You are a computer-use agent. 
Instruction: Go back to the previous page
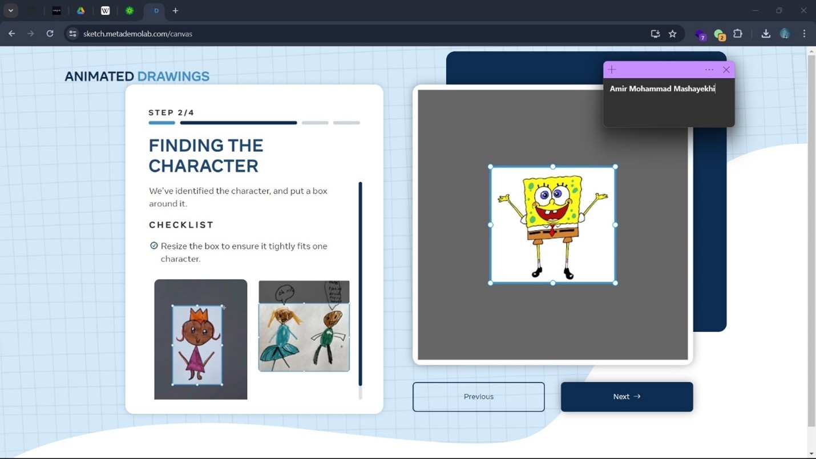coord(12,34)
